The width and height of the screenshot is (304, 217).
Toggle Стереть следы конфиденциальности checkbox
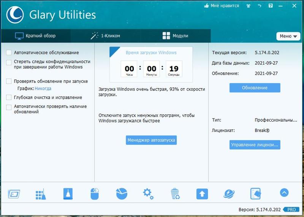pyautogui.click(x=9, y=62)
